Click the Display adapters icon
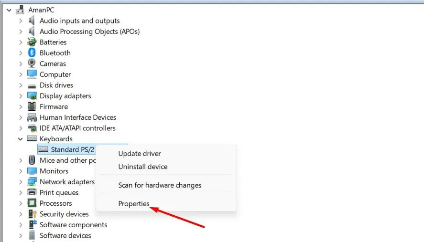This screenshot has width=424, height=242. 32,96
